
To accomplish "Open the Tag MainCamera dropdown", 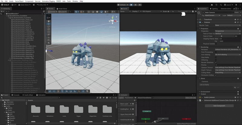I will point(213,15).
